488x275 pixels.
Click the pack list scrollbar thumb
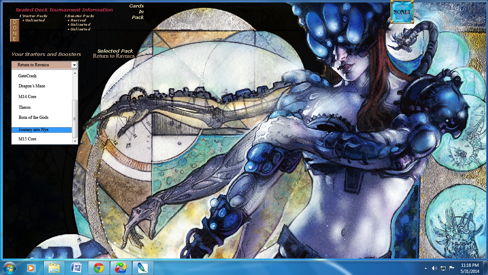(75, 118)
